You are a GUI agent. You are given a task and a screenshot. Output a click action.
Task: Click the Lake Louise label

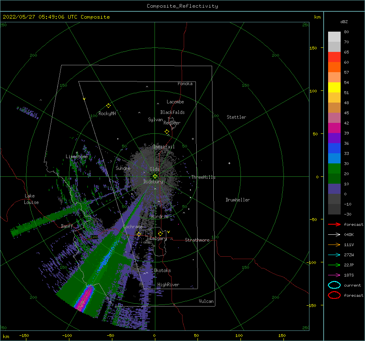[x=31, y=199]
